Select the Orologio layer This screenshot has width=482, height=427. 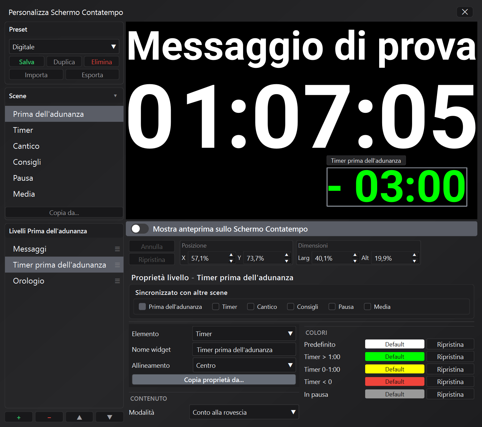[x=64, y=281]
